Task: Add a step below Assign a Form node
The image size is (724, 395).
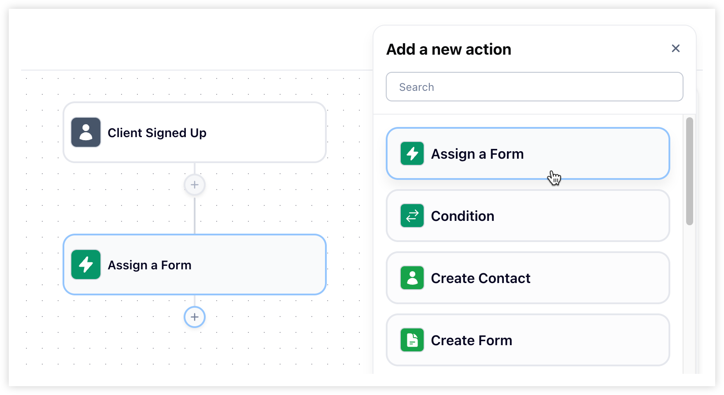Action: coord(195,317)
